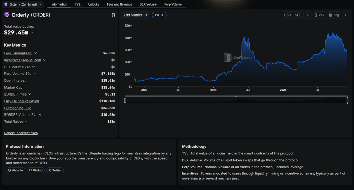The height and width of the screenshot is (190, 354).
Task: Go to Fees and Revenue tab
Action: (119, 4)
